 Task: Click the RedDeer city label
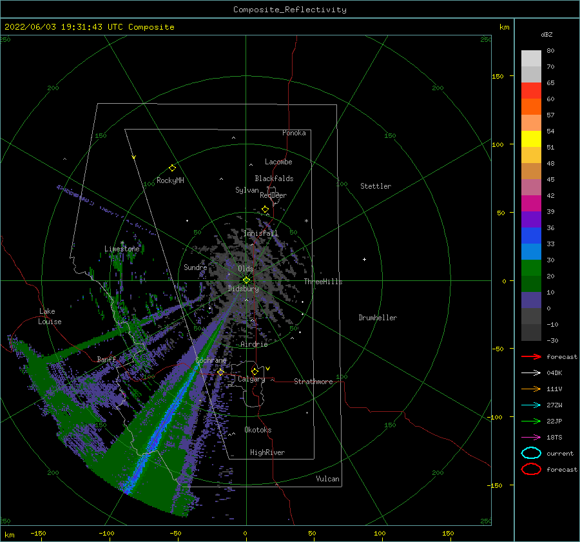[273, 195]
